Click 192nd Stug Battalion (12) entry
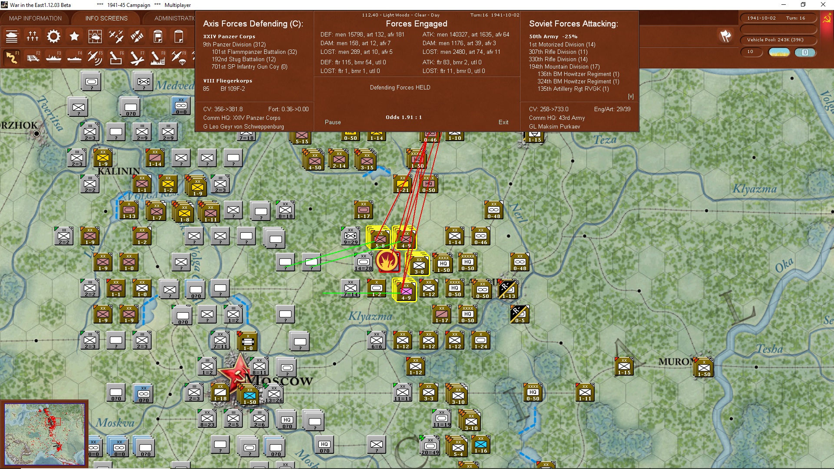834x469 pixels. (x=244, y=59)
